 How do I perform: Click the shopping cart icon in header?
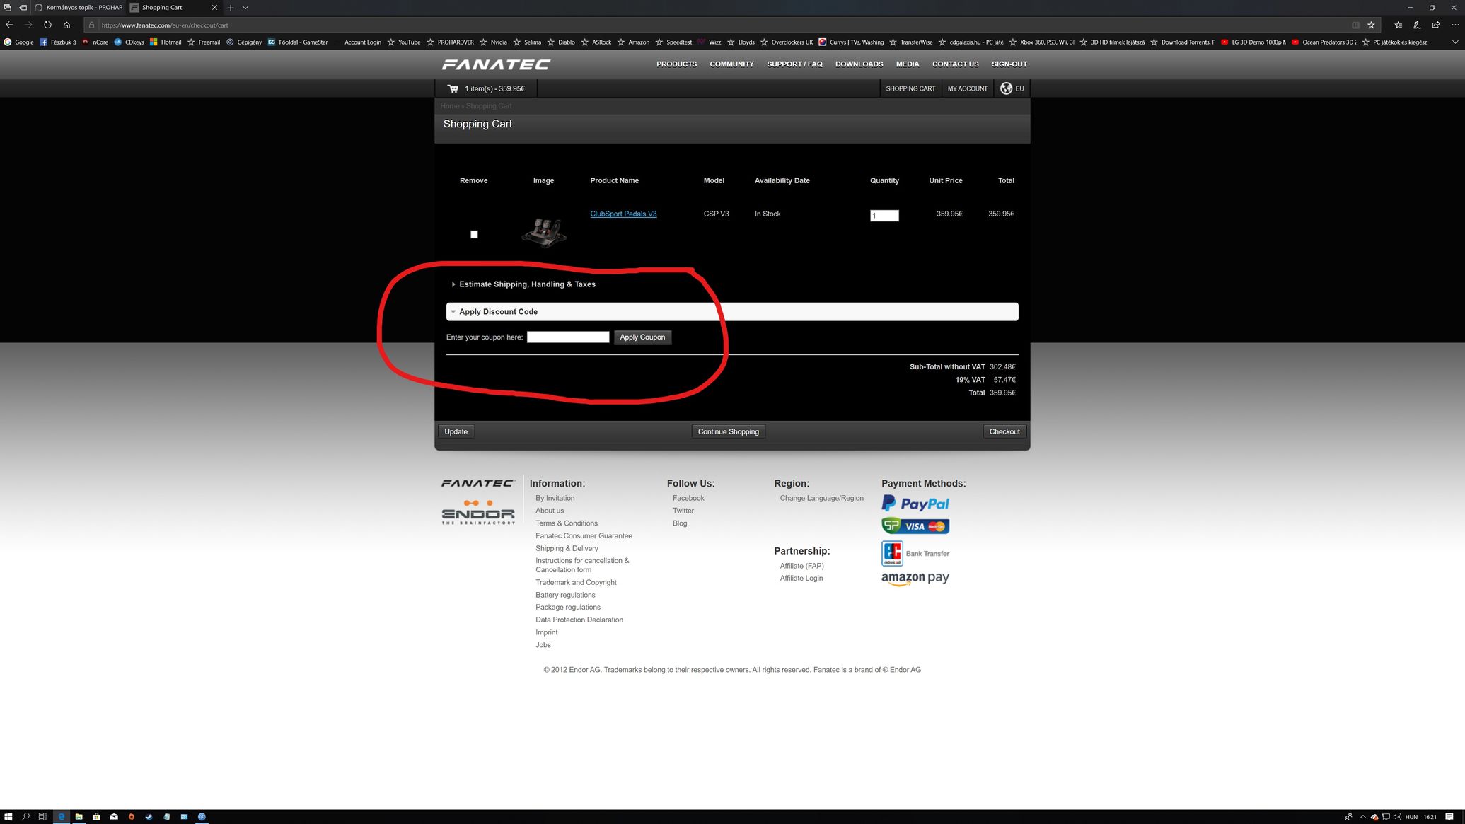[x=453, y=88]
